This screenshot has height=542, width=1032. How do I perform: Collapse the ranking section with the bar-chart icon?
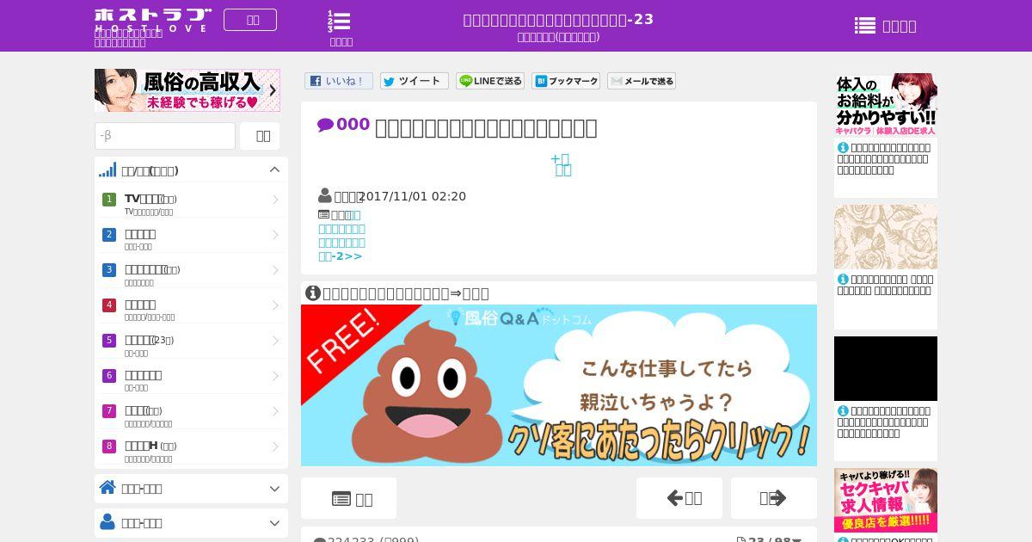pos(191,170)
